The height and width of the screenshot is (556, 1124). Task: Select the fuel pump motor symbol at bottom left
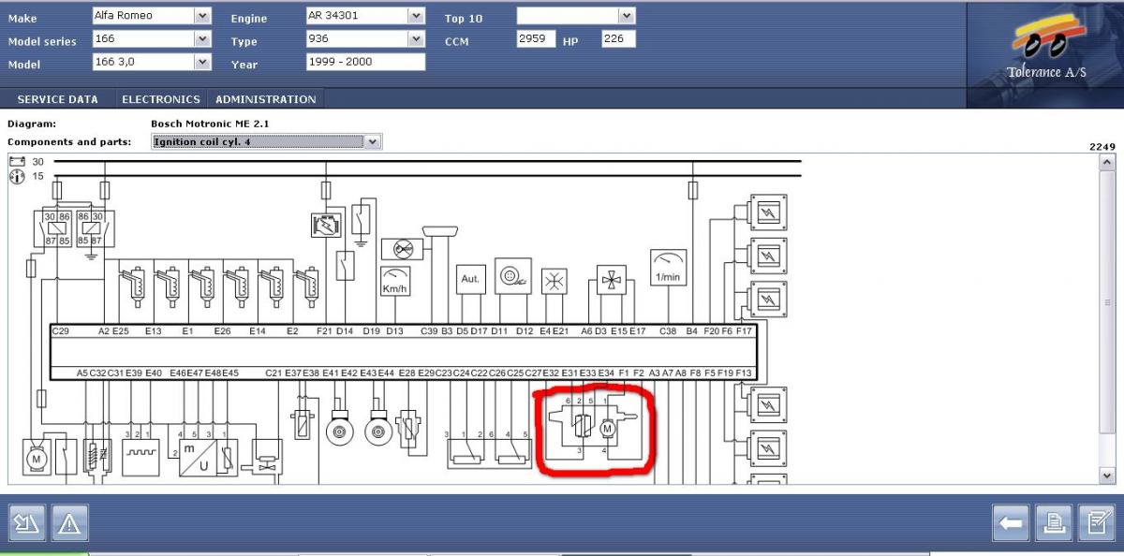[37, 459]
